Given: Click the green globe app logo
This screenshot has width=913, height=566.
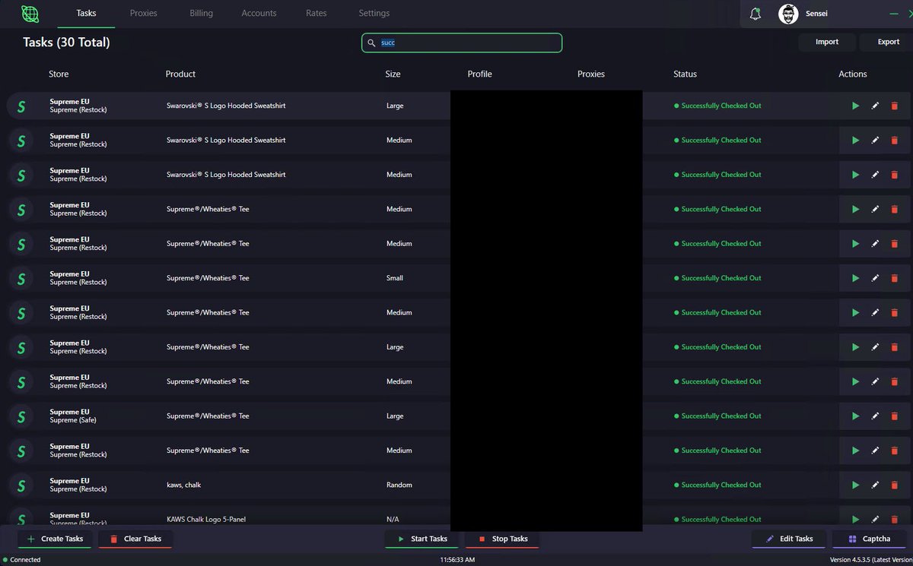Looking at the screenshot, I should pyautogui.click(x=30, y=14).
